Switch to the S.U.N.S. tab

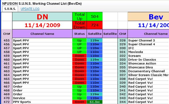10,9
